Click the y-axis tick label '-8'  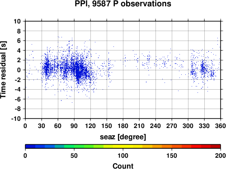(18, 109)
